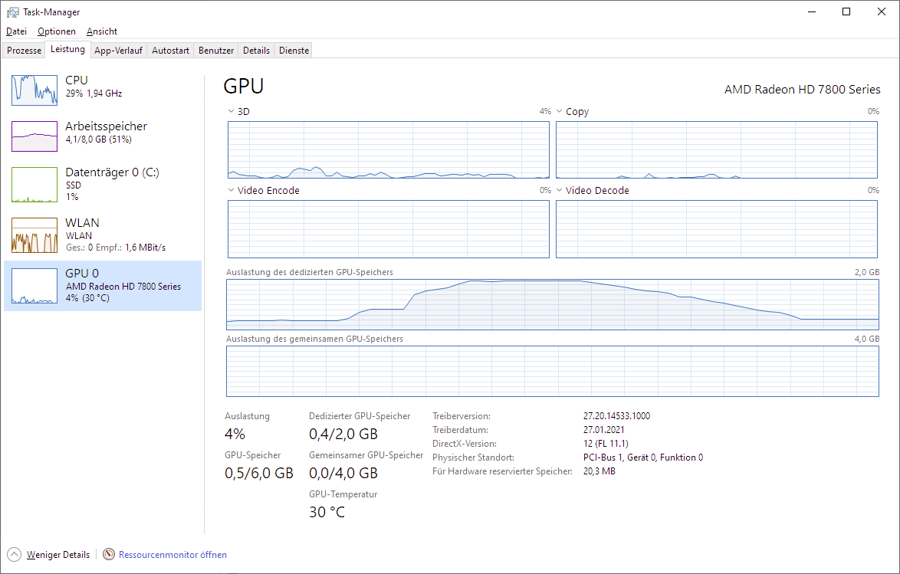Open the Video Encode engine dropdown chevron
The width and height of the screenshot is (900, 574).
231,190
